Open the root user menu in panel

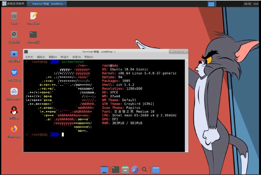(x=256, y=4)
